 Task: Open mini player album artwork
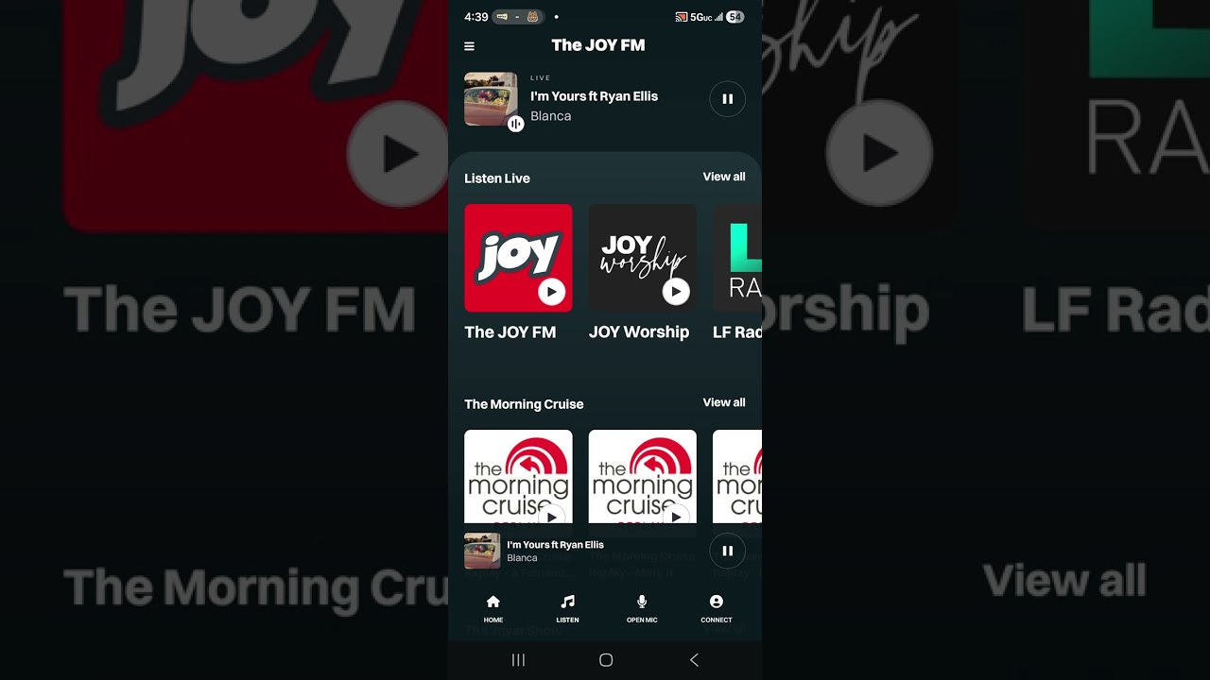point(482,551)
